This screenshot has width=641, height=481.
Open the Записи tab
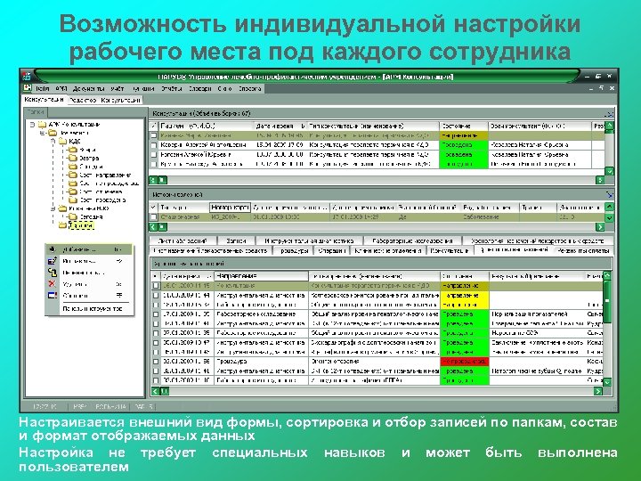coord(236,240)
